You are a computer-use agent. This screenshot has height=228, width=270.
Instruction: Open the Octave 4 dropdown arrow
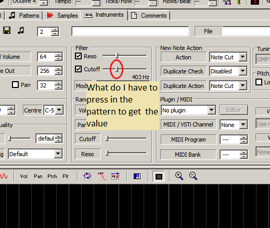[x=44, y=3]
